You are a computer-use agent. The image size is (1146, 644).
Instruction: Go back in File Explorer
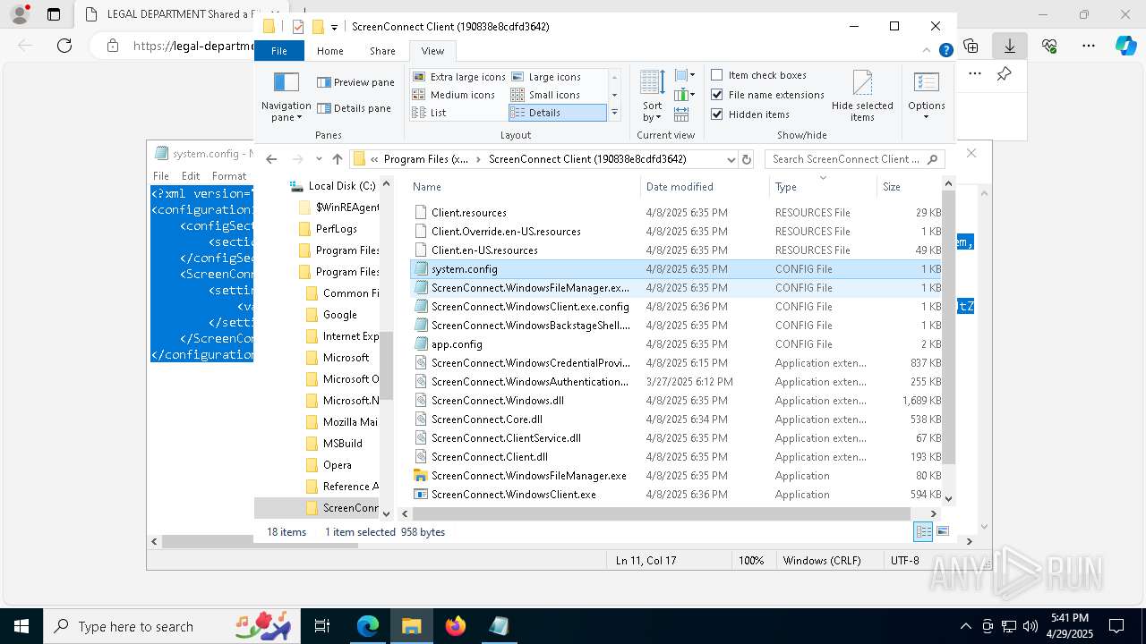click(271, 159)
